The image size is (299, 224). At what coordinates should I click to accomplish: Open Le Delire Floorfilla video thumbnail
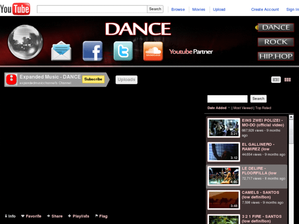[x=224, y=176]
